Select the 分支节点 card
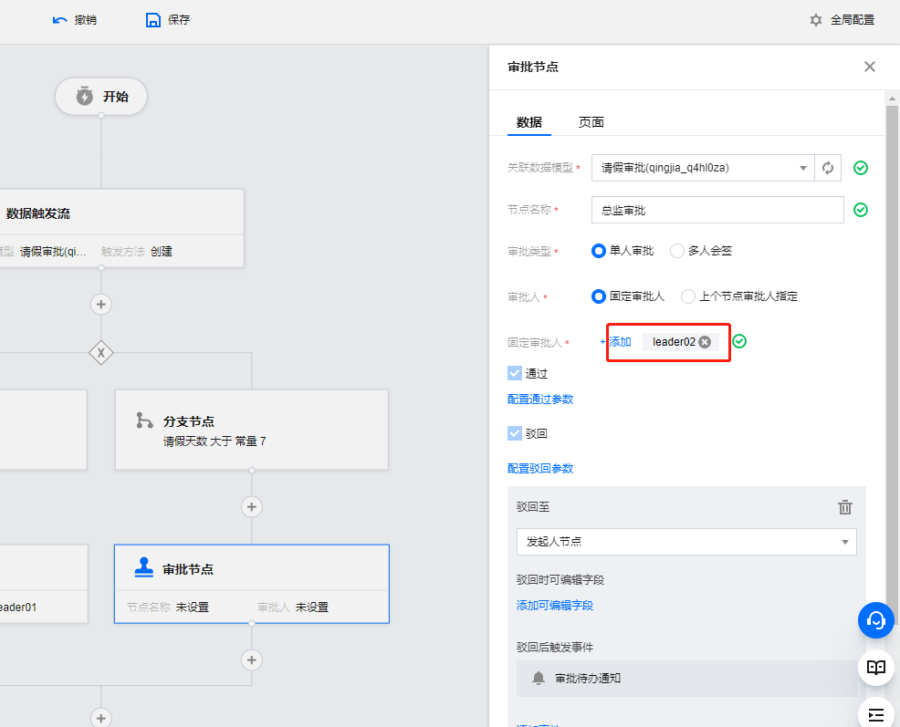The image size is (900, 727). [251, 430]
